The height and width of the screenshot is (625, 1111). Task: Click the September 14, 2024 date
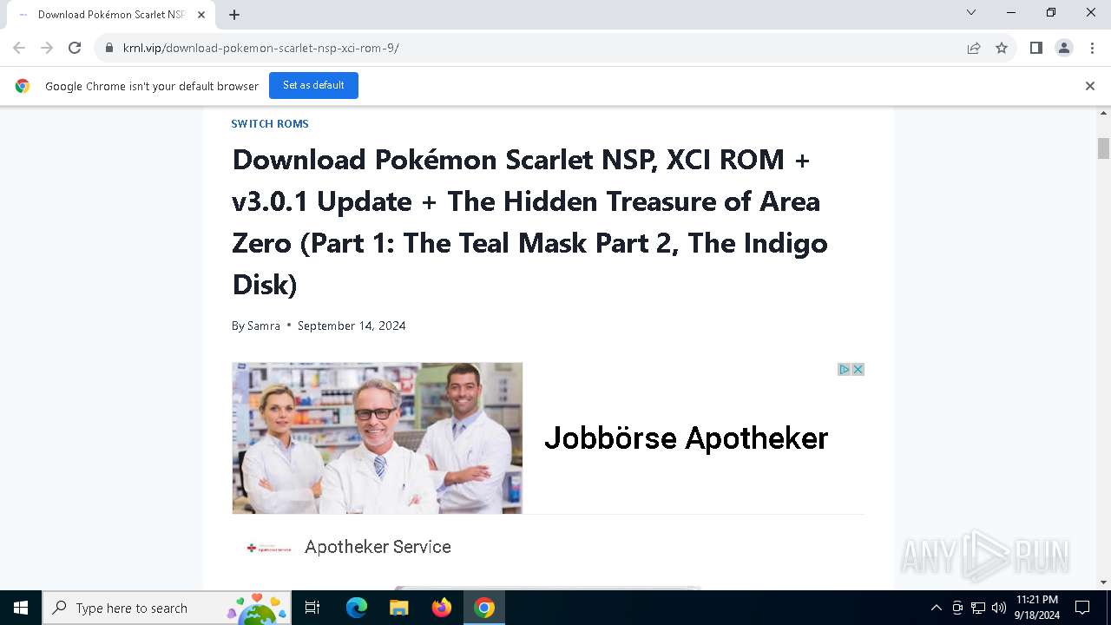tap(352, 326)
